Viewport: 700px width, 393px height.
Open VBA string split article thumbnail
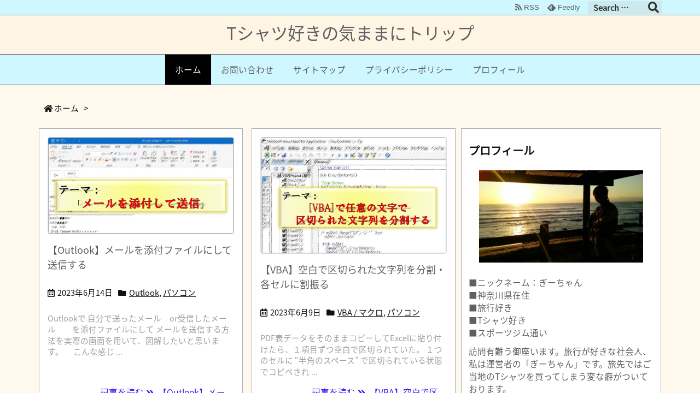coord(353,195)
